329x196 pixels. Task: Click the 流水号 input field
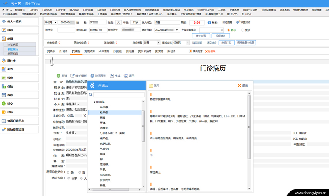[x=66, y=30]
